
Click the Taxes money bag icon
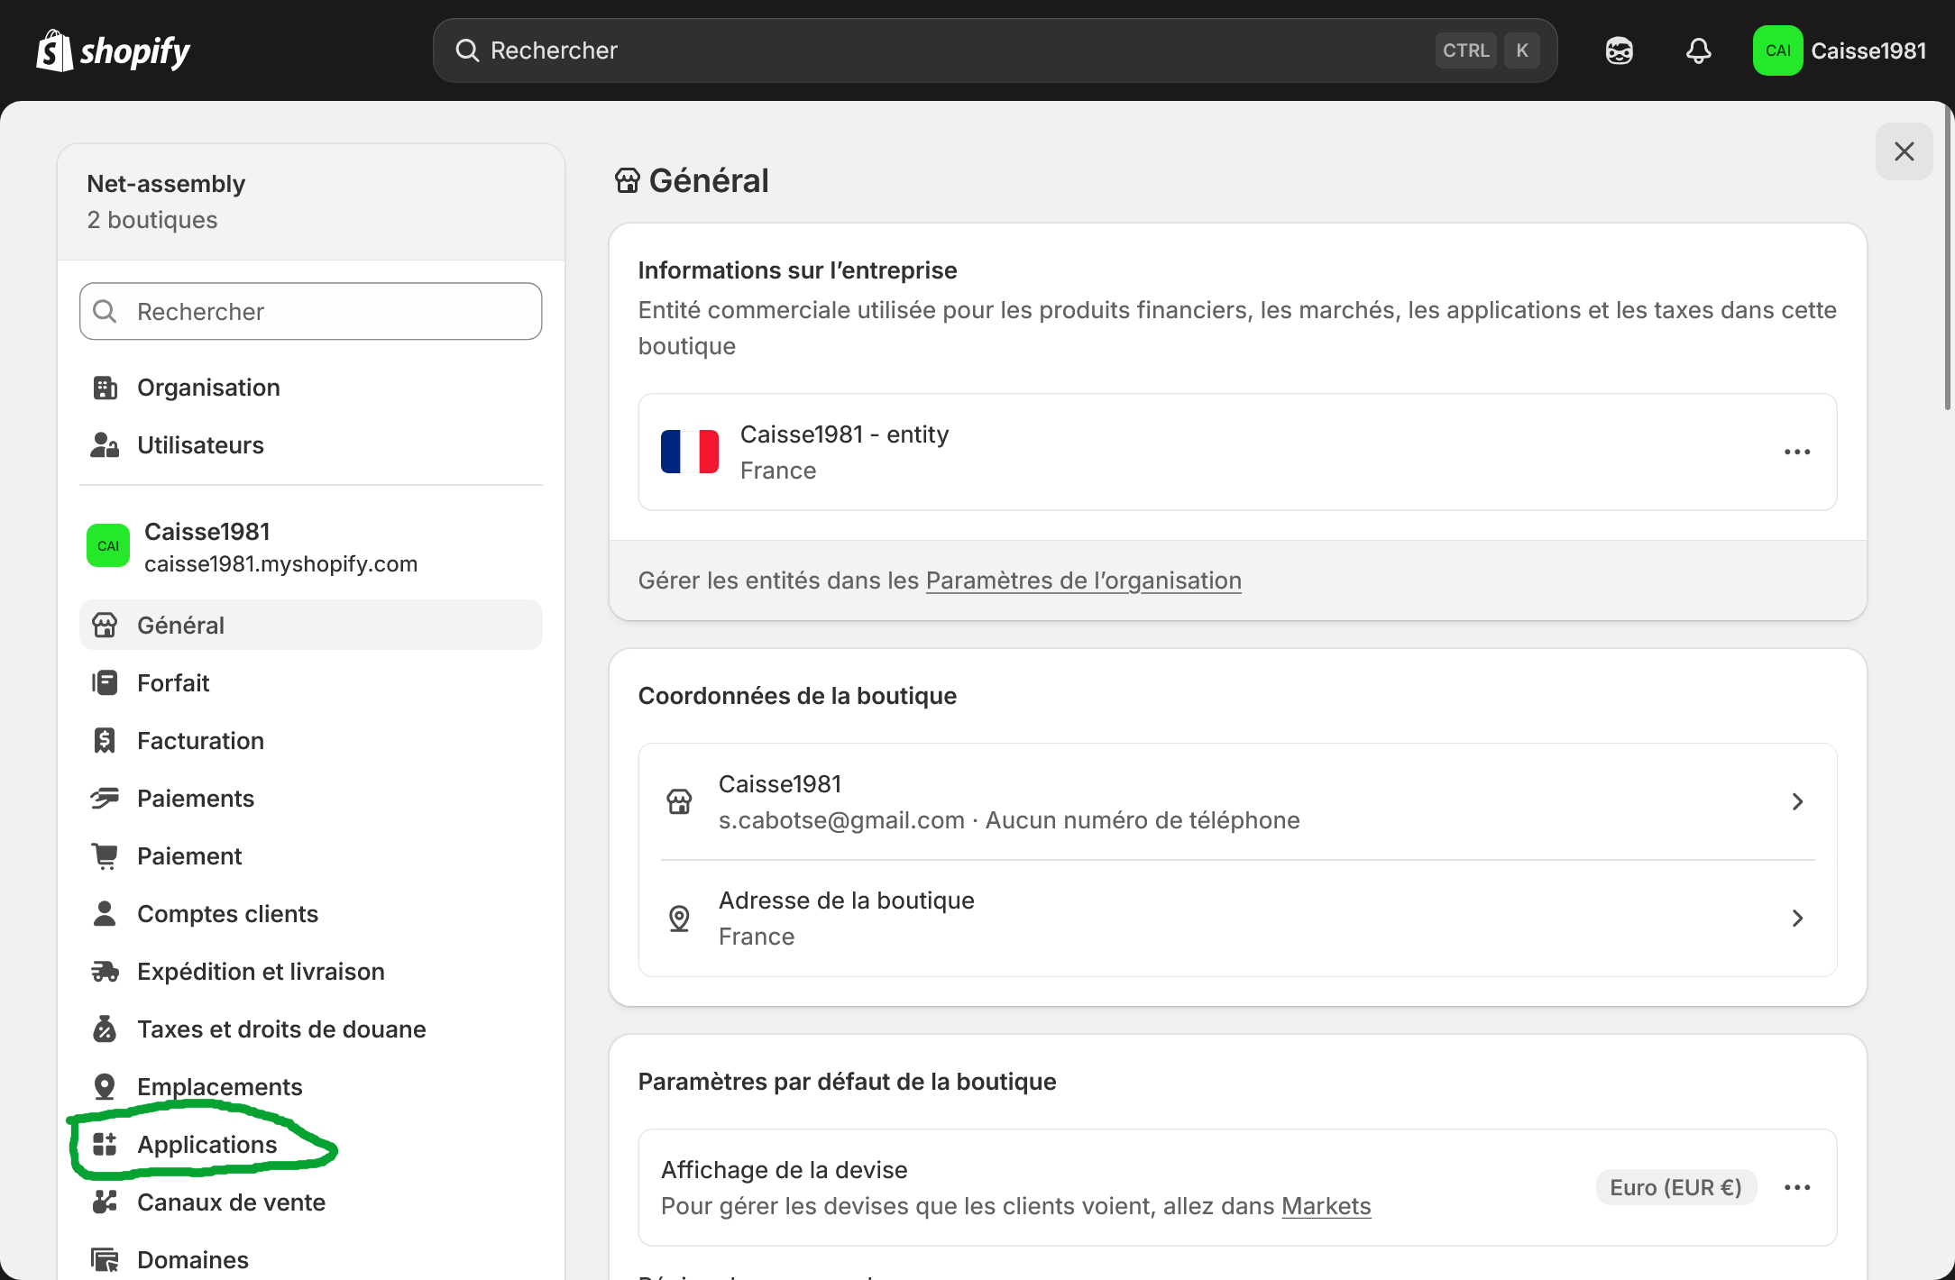(x=105, y=1029)
